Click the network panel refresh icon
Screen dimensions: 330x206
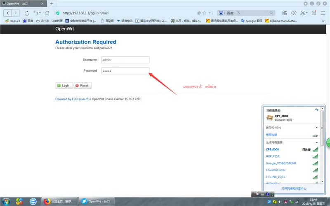click(x=316, y=110)
